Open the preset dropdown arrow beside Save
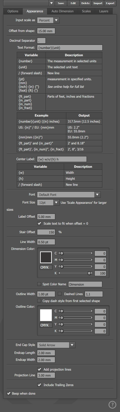Viewport: 120px width, 412px height. [52, 3]
